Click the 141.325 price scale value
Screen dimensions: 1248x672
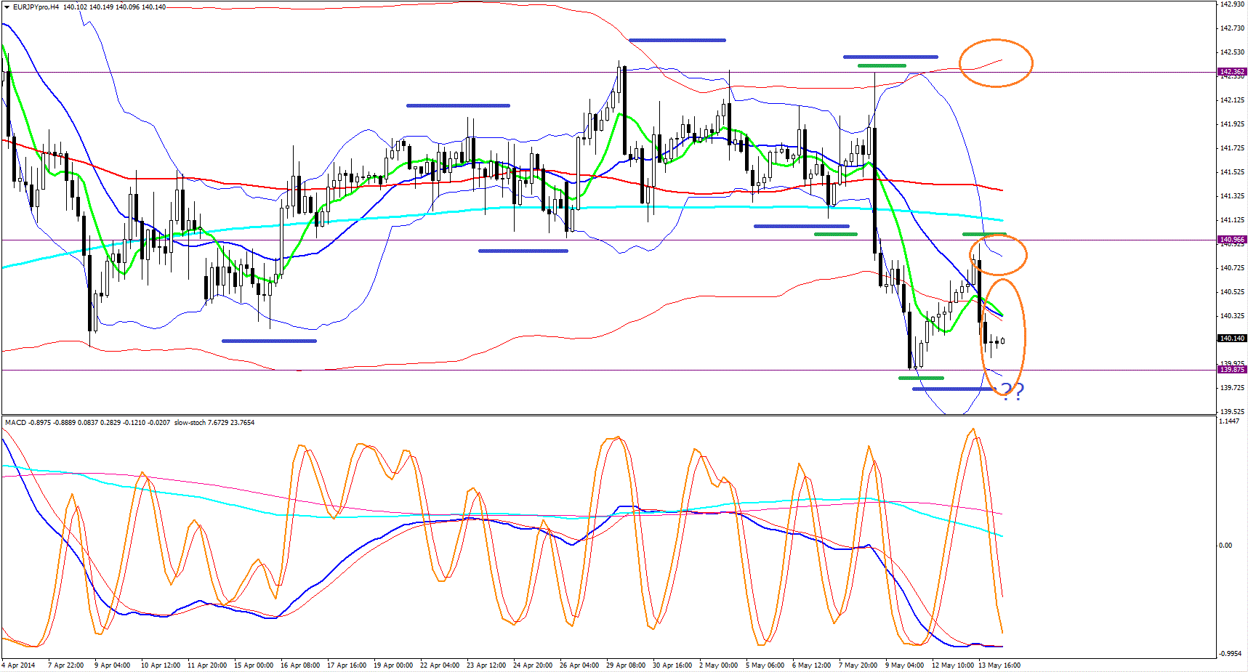(x=1232, y=196)
